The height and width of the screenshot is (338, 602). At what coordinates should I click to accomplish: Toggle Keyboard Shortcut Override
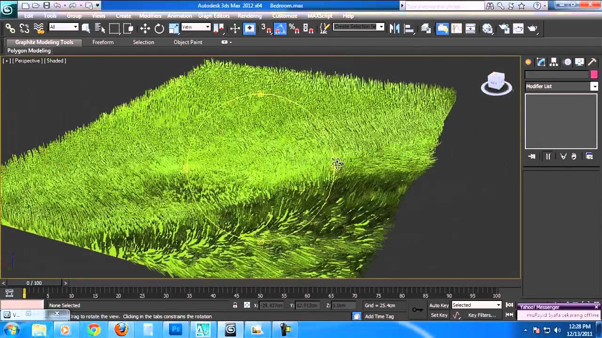click(x=250, y=29)
